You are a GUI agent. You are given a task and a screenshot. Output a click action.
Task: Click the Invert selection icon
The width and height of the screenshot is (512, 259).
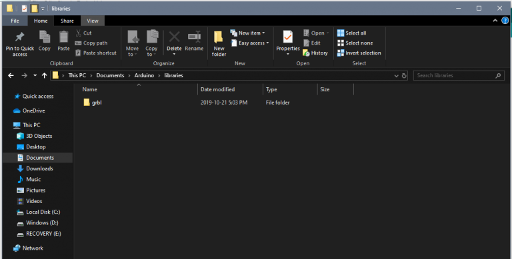tap(341, 53)
